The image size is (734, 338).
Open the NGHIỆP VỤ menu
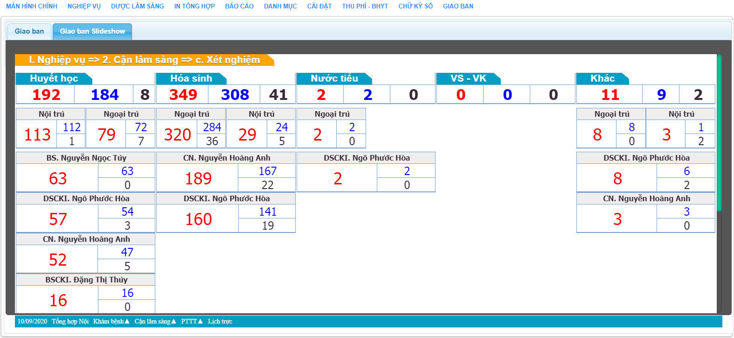(84, 6)
